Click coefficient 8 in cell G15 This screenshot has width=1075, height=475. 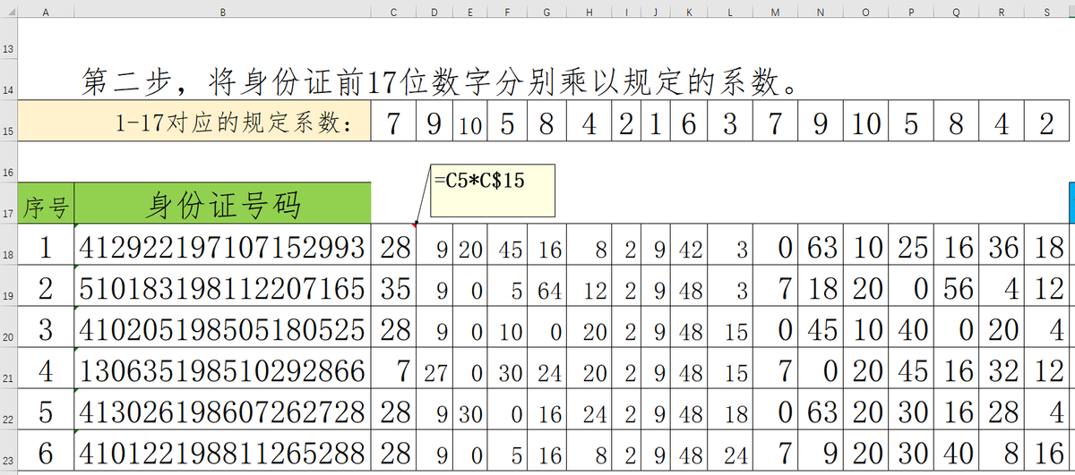546,123
